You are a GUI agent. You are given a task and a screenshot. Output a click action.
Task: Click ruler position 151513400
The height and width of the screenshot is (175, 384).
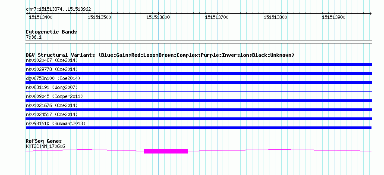click(41, 17)
